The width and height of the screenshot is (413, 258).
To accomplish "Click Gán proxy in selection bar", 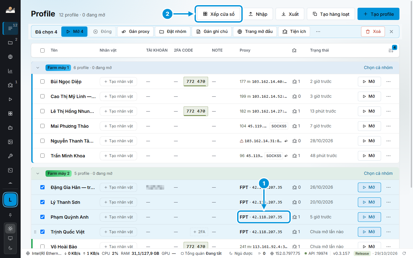I will [136, 32].
